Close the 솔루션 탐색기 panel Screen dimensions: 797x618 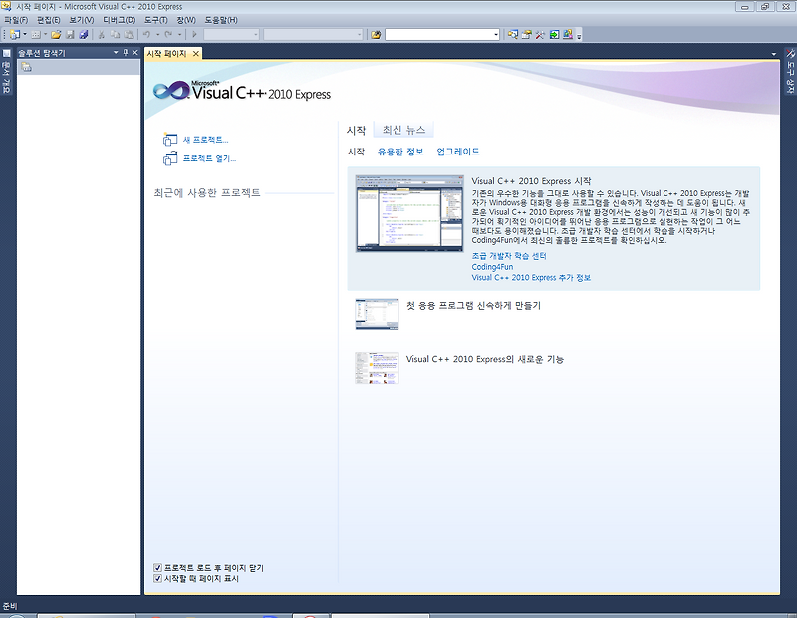pyautogui.click(x=135, y=53)
